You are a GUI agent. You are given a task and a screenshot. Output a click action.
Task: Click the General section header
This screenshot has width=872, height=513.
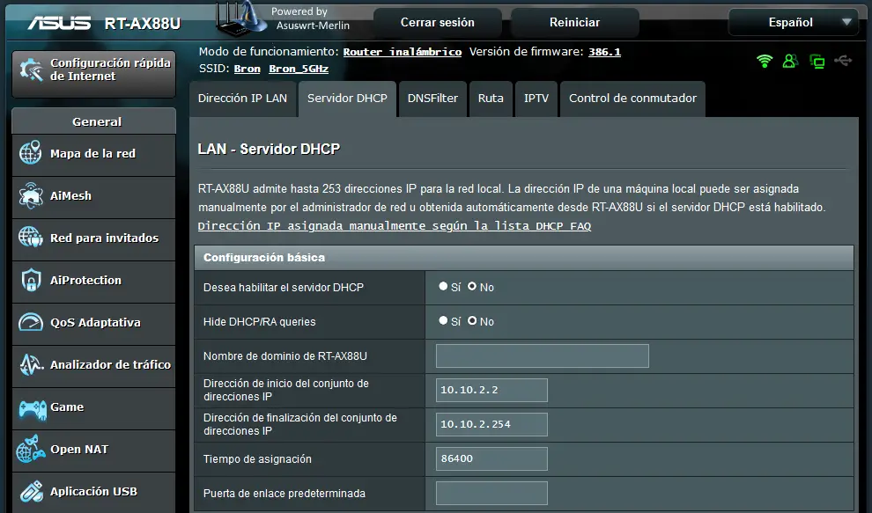click(x=94, y=121)
